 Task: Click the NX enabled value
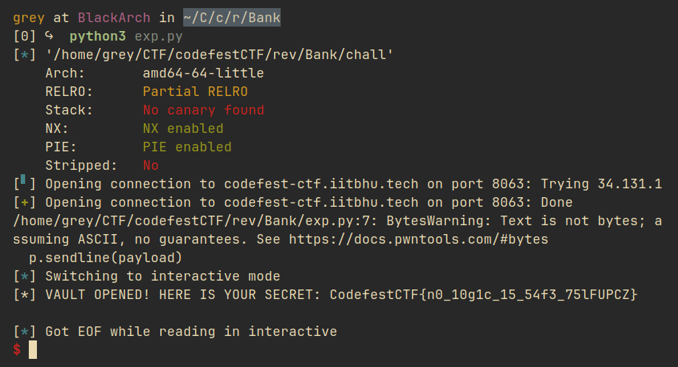pos(183,128)
